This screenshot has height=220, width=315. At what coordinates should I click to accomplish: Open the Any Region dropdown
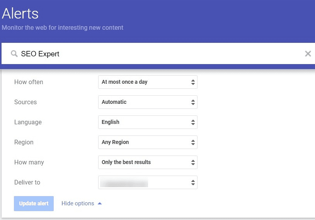(147, 142)
